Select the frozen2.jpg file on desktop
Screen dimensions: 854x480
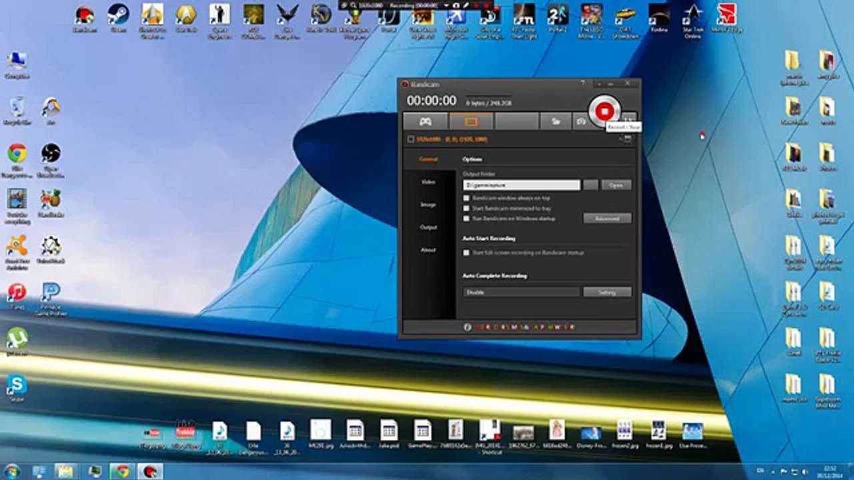(x=624, y=433)
